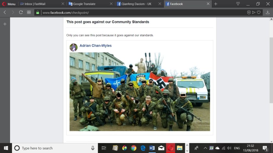Open the downloads icon in toolbar
The height and width of the screenshot is (153, 273).
(x=267, y=12)
